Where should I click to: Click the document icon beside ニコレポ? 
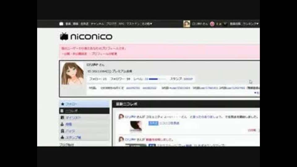(62, 111)
